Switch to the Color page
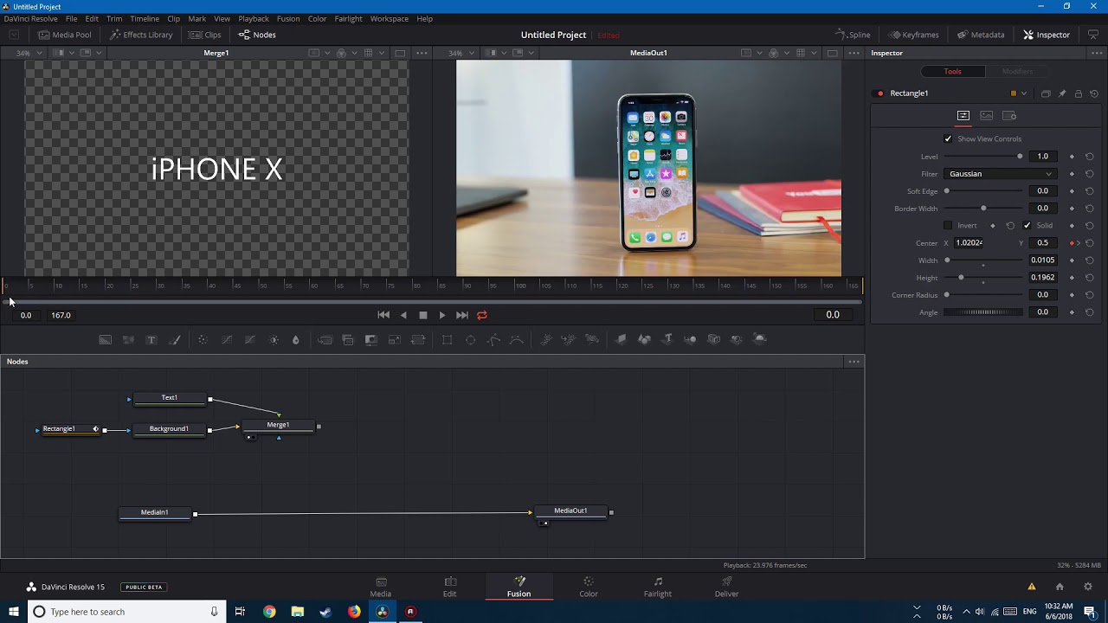This screenshot has height=623, width=1108. click(x=589, y=587)
